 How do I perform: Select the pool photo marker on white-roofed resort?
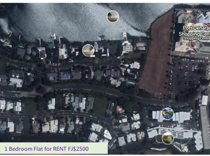click(168, 113)
